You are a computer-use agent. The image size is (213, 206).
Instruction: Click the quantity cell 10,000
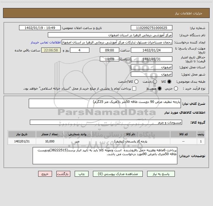(x=50, y=141)
